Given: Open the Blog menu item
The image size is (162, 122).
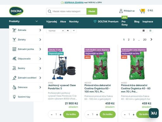Looking at the screenshot, I should click(x=137, y=22).
